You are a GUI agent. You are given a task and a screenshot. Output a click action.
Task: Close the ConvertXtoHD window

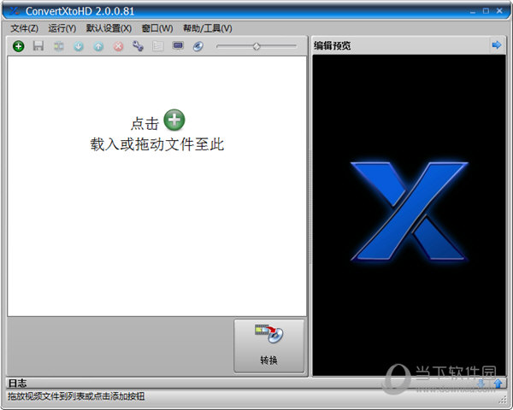pos(499,11)
